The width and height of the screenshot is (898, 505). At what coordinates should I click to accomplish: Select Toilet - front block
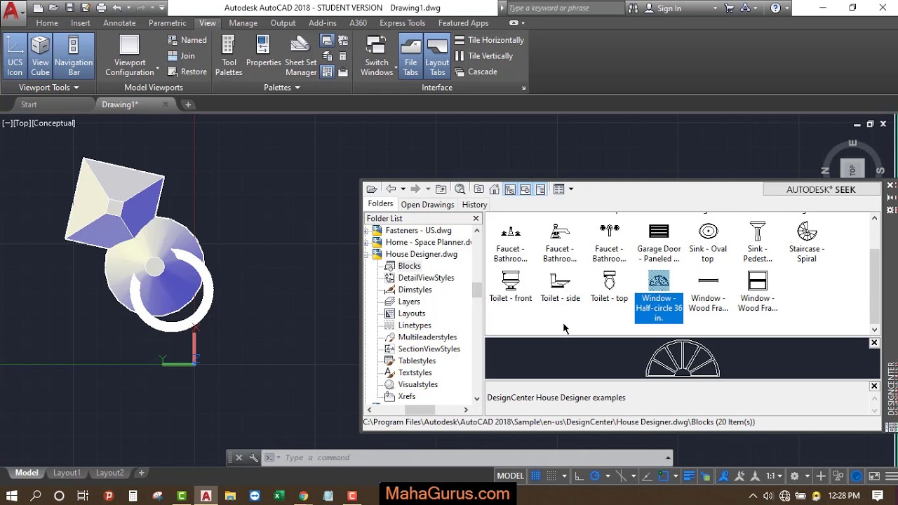(x=511, y=287)
